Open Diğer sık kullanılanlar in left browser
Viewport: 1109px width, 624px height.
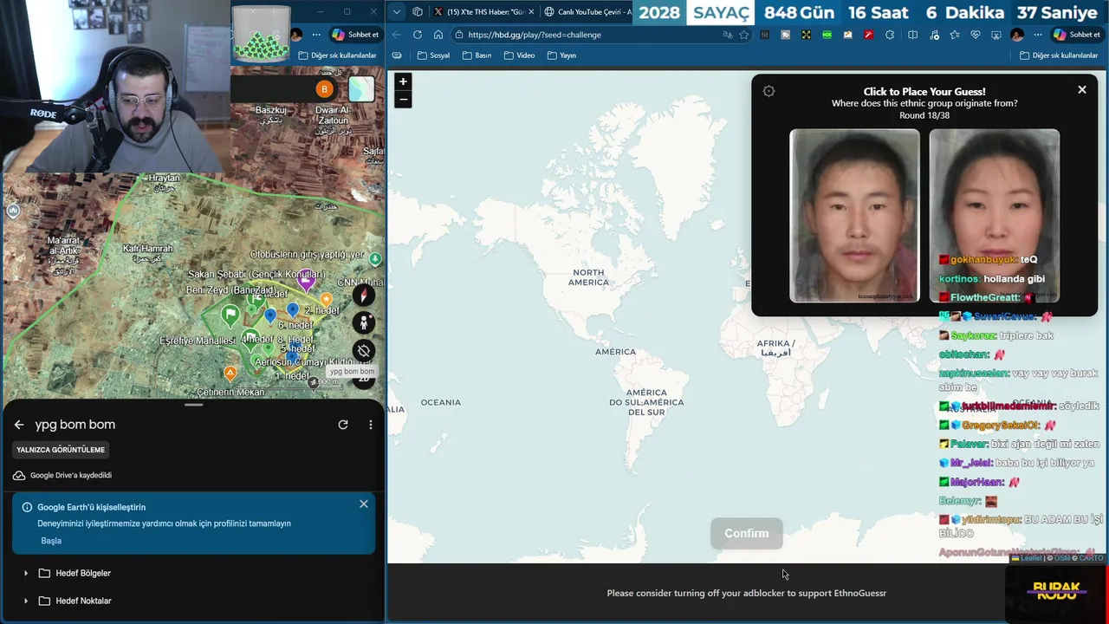pyautogui.click(x=337, y=55)
